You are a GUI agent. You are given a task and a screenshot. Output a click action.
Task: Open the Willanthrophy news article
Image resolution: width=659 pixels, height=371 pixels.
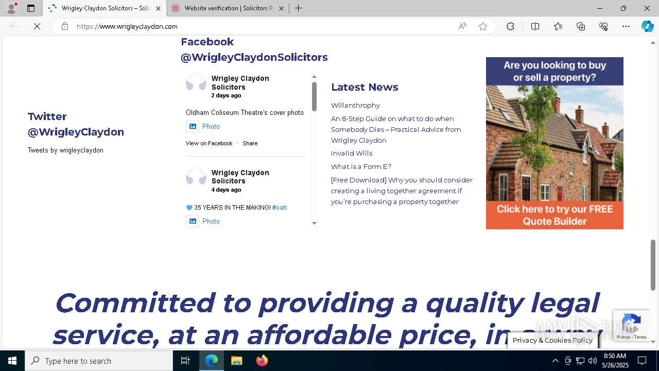pyautogui.click(x=355, y=105)
